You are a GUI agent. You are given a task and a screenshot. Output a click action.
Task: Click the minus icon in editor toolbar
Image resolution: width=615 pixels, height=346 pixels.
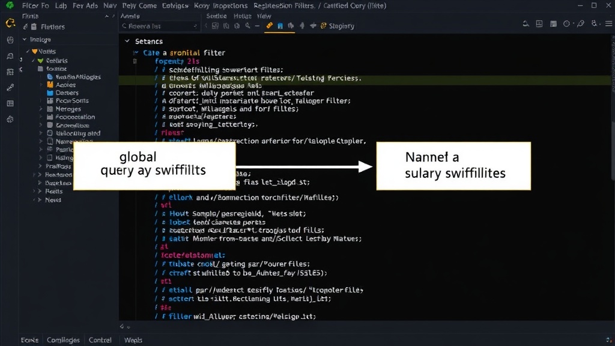click(x=257, y=26)
